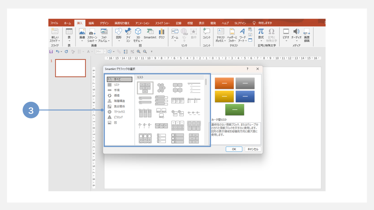
Task: Select slide 1 thumbnail in slide panel
Action: tap(70, 68)
